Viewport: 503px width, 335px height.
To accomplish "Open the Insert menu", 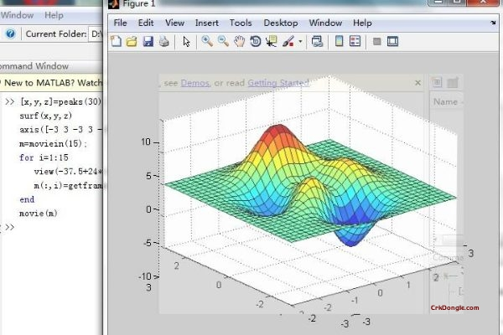I will 206,23.
